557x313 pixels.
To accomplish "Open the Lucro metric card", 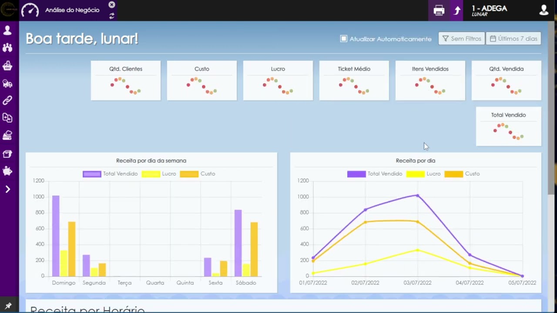I will click(278, 80).
